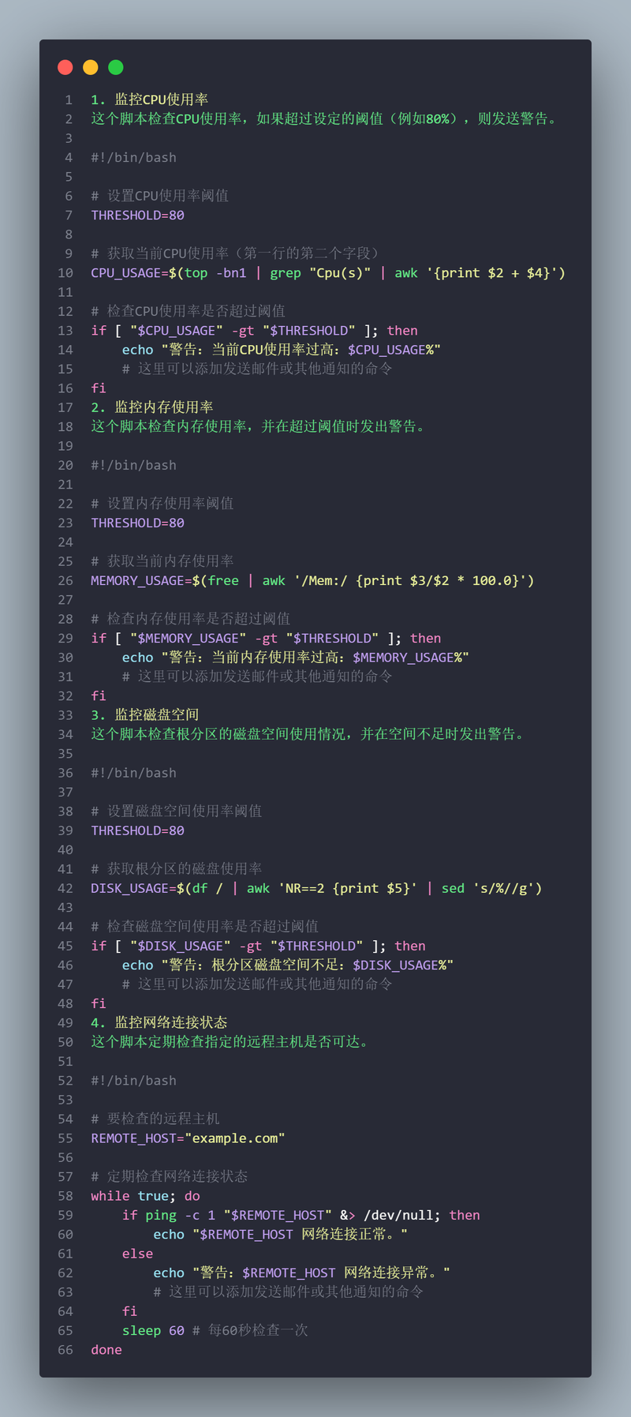Click the description "这个脚本检查根分区的磁盘空间" line

(309, 734)
